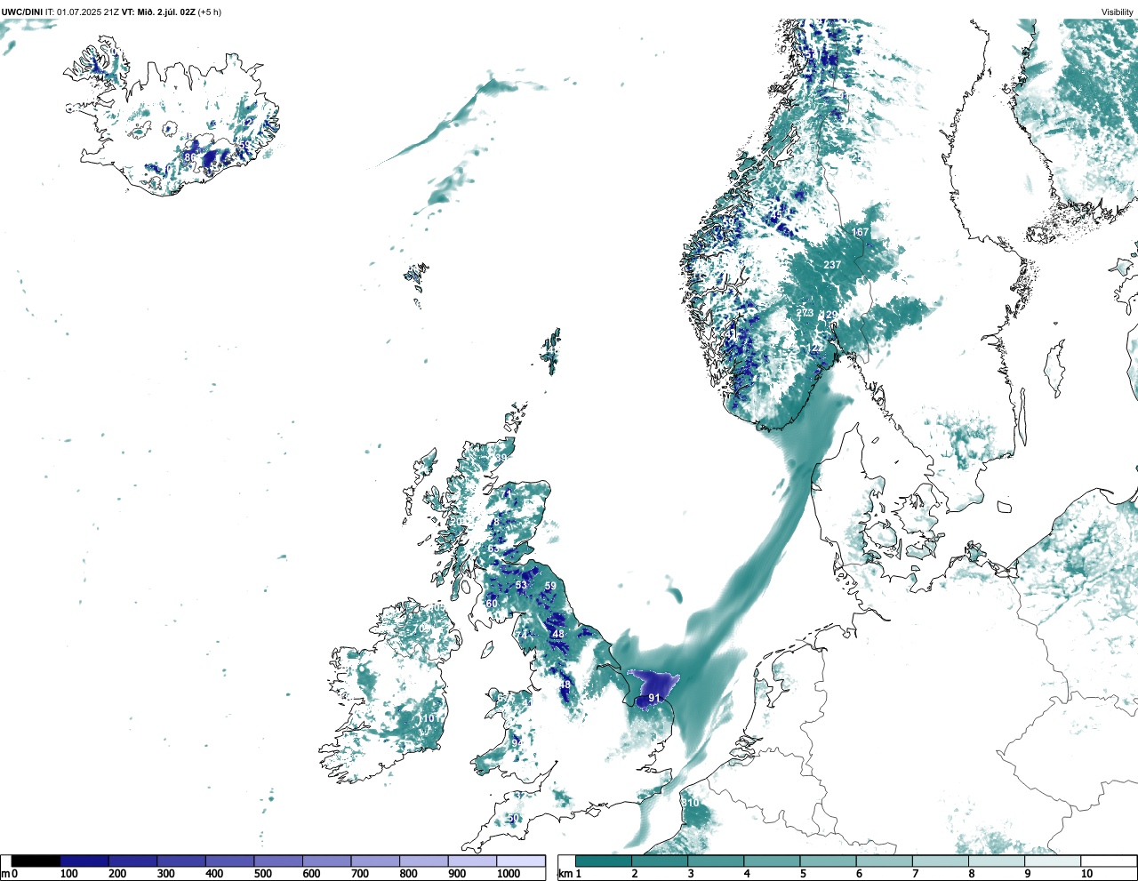Screen dimensions: 1138x881
Task: Click the valid time Mið. 2.júl. 02Z text
Action: [166, 12]
